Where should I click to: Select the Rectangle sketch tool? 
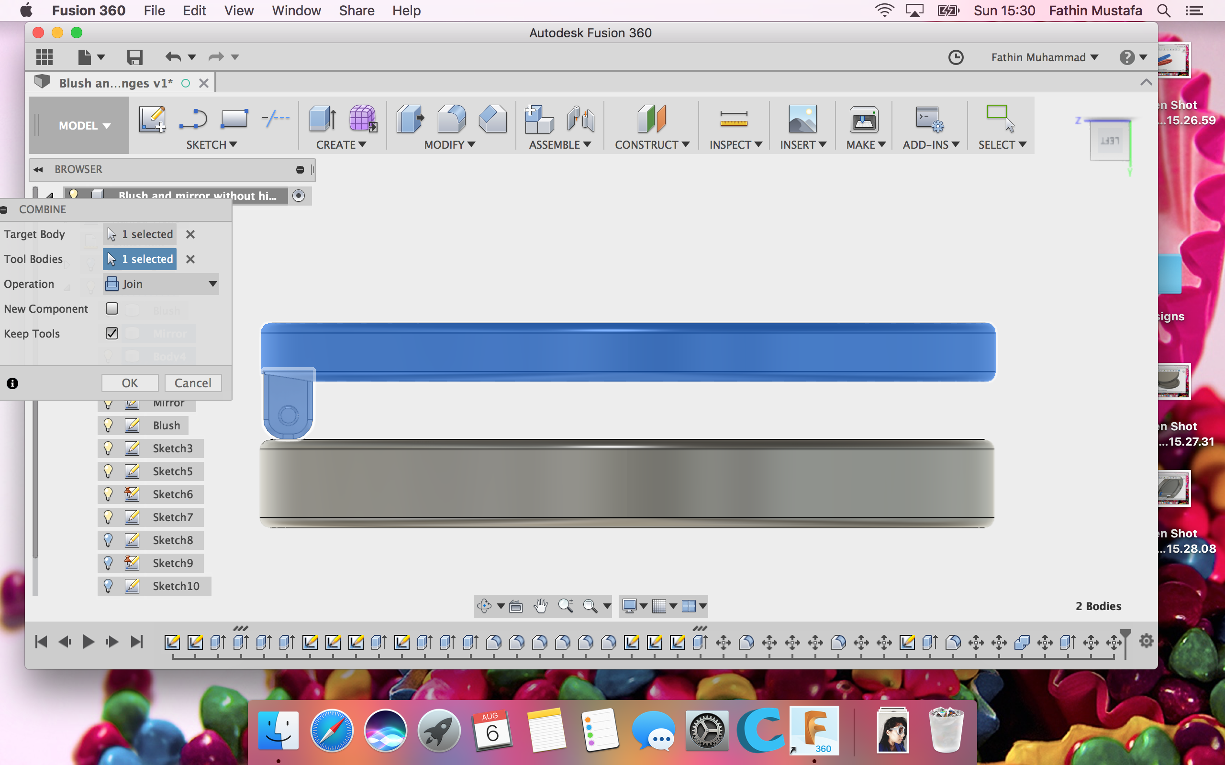[x=234, y=120]
